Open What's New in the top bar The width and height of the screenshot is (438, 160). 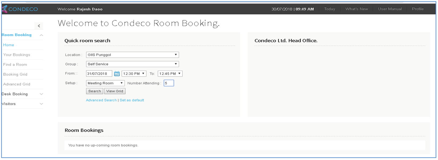click(x=357, y=9)
